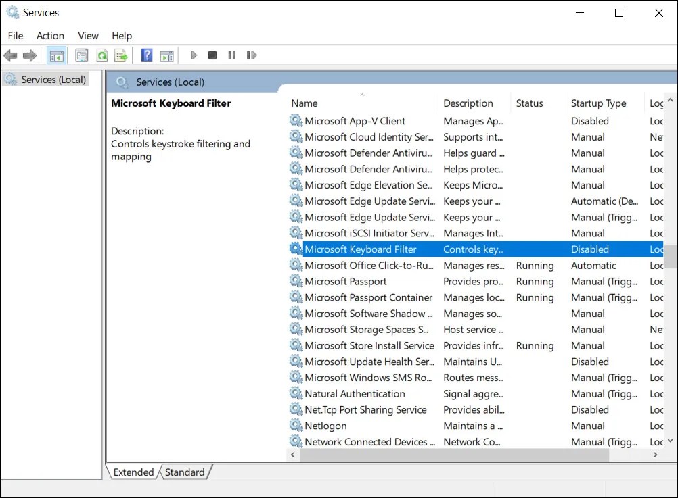Open Properties via the properties toolbar icon
Screen dimensions: 678x498
tap(82, 55)
